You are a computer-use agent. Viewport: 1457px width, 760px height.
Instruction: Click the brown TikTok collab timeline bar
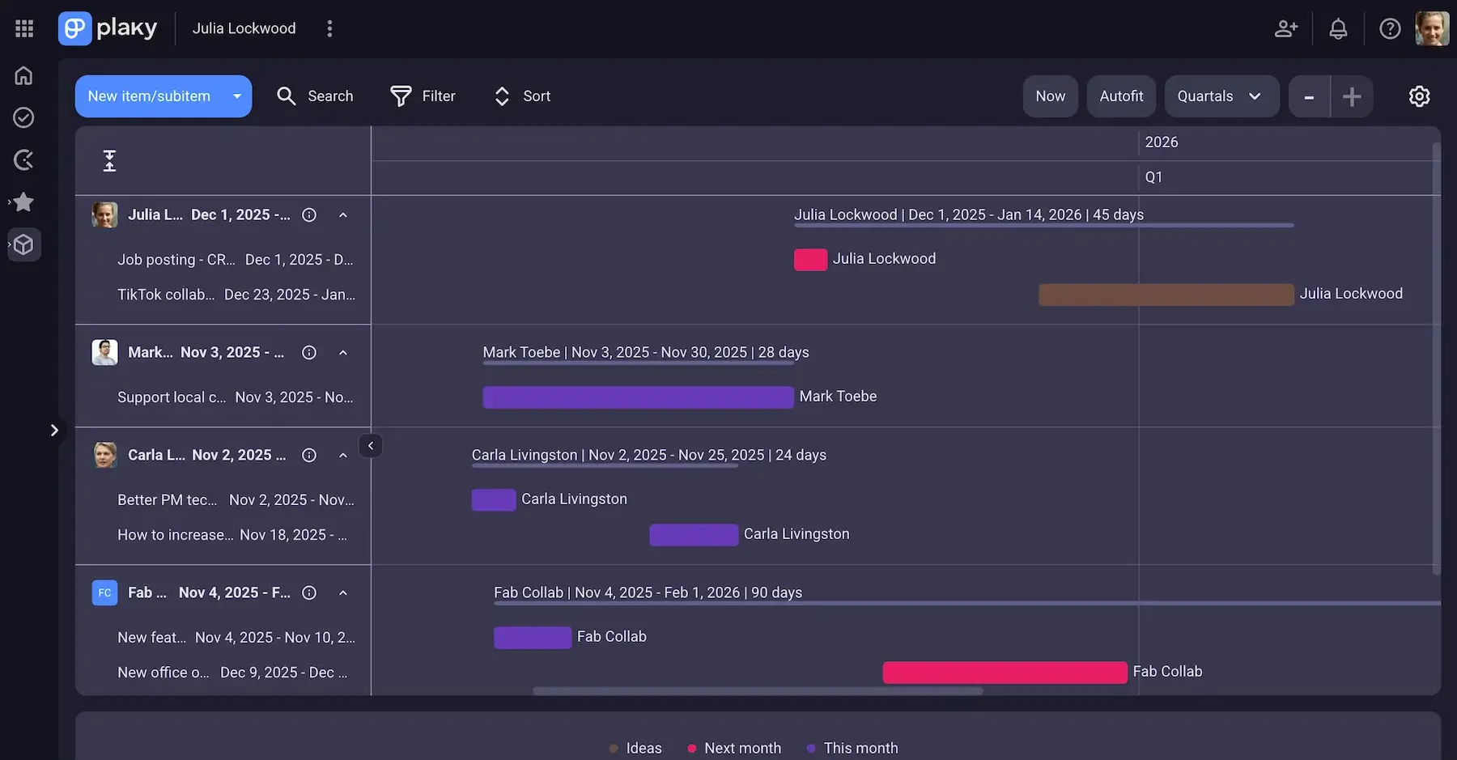point(1166,295)
